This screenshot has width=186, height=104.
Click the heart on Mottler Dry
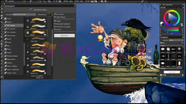(x=45, y=73)
